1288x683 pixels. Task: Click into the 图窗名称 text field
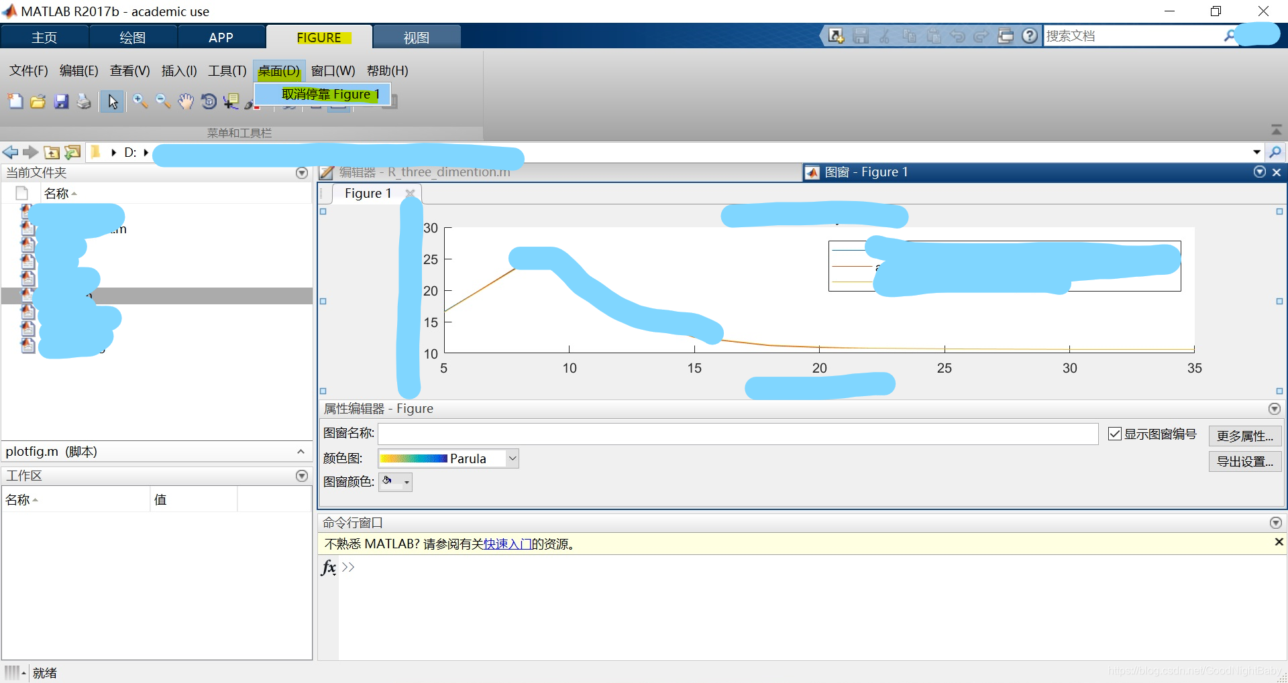point(738,434)
